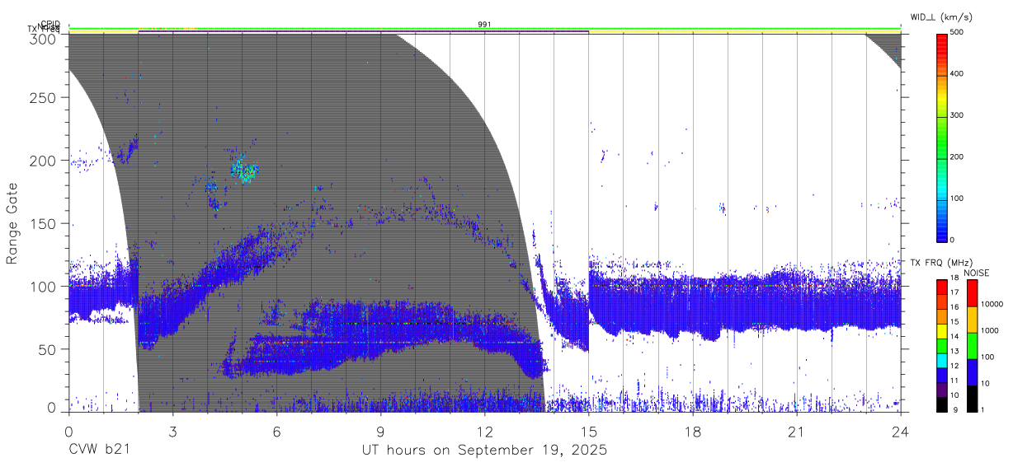The height and width of the screenshot is (467, 1013).
Task: Click the '50' tick on Range Gate axis
Action: click(x=48, y=349)
